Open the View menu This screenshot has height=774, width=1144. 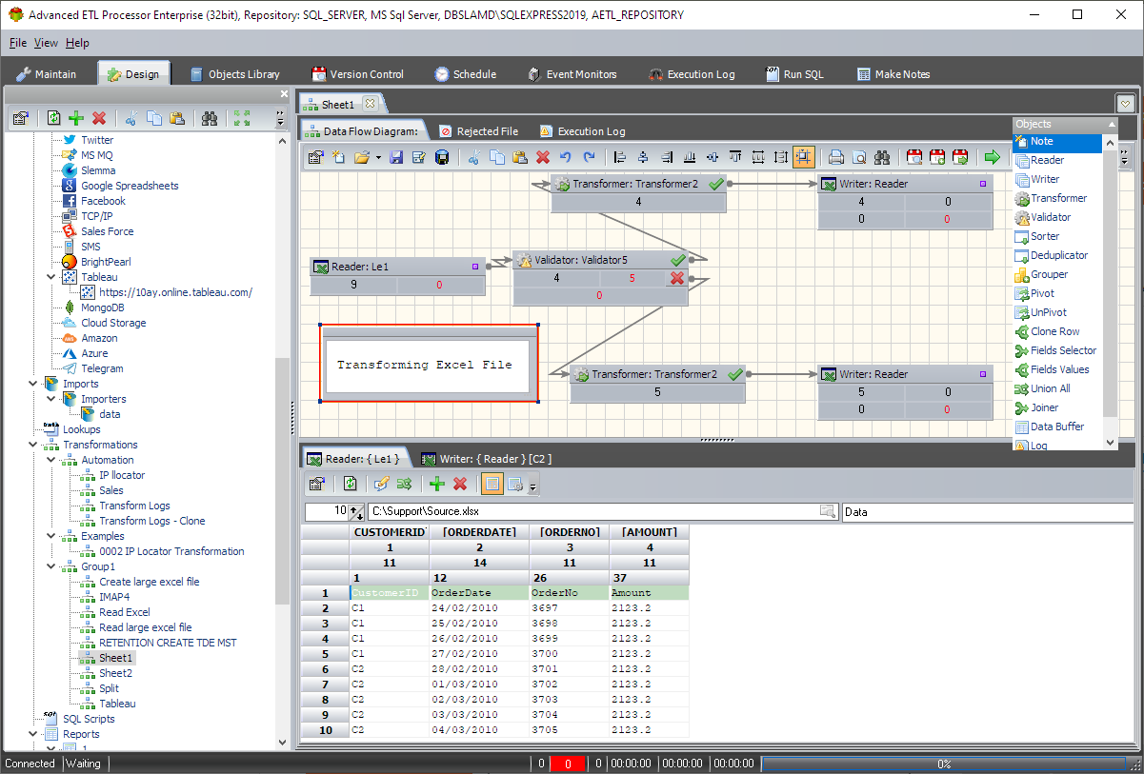click(46, 43)
